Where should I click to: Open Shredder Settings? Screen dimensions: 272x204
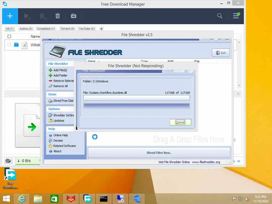pyautogui.click(x=63, y=115)
